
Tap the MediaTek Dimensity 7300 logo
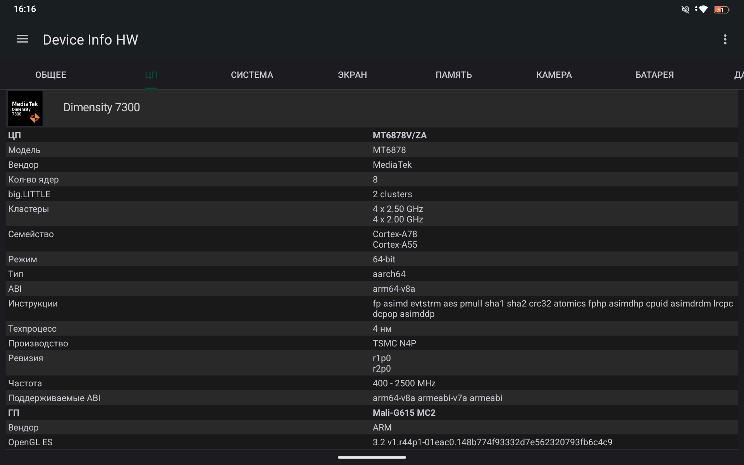(x=25, y=108)
